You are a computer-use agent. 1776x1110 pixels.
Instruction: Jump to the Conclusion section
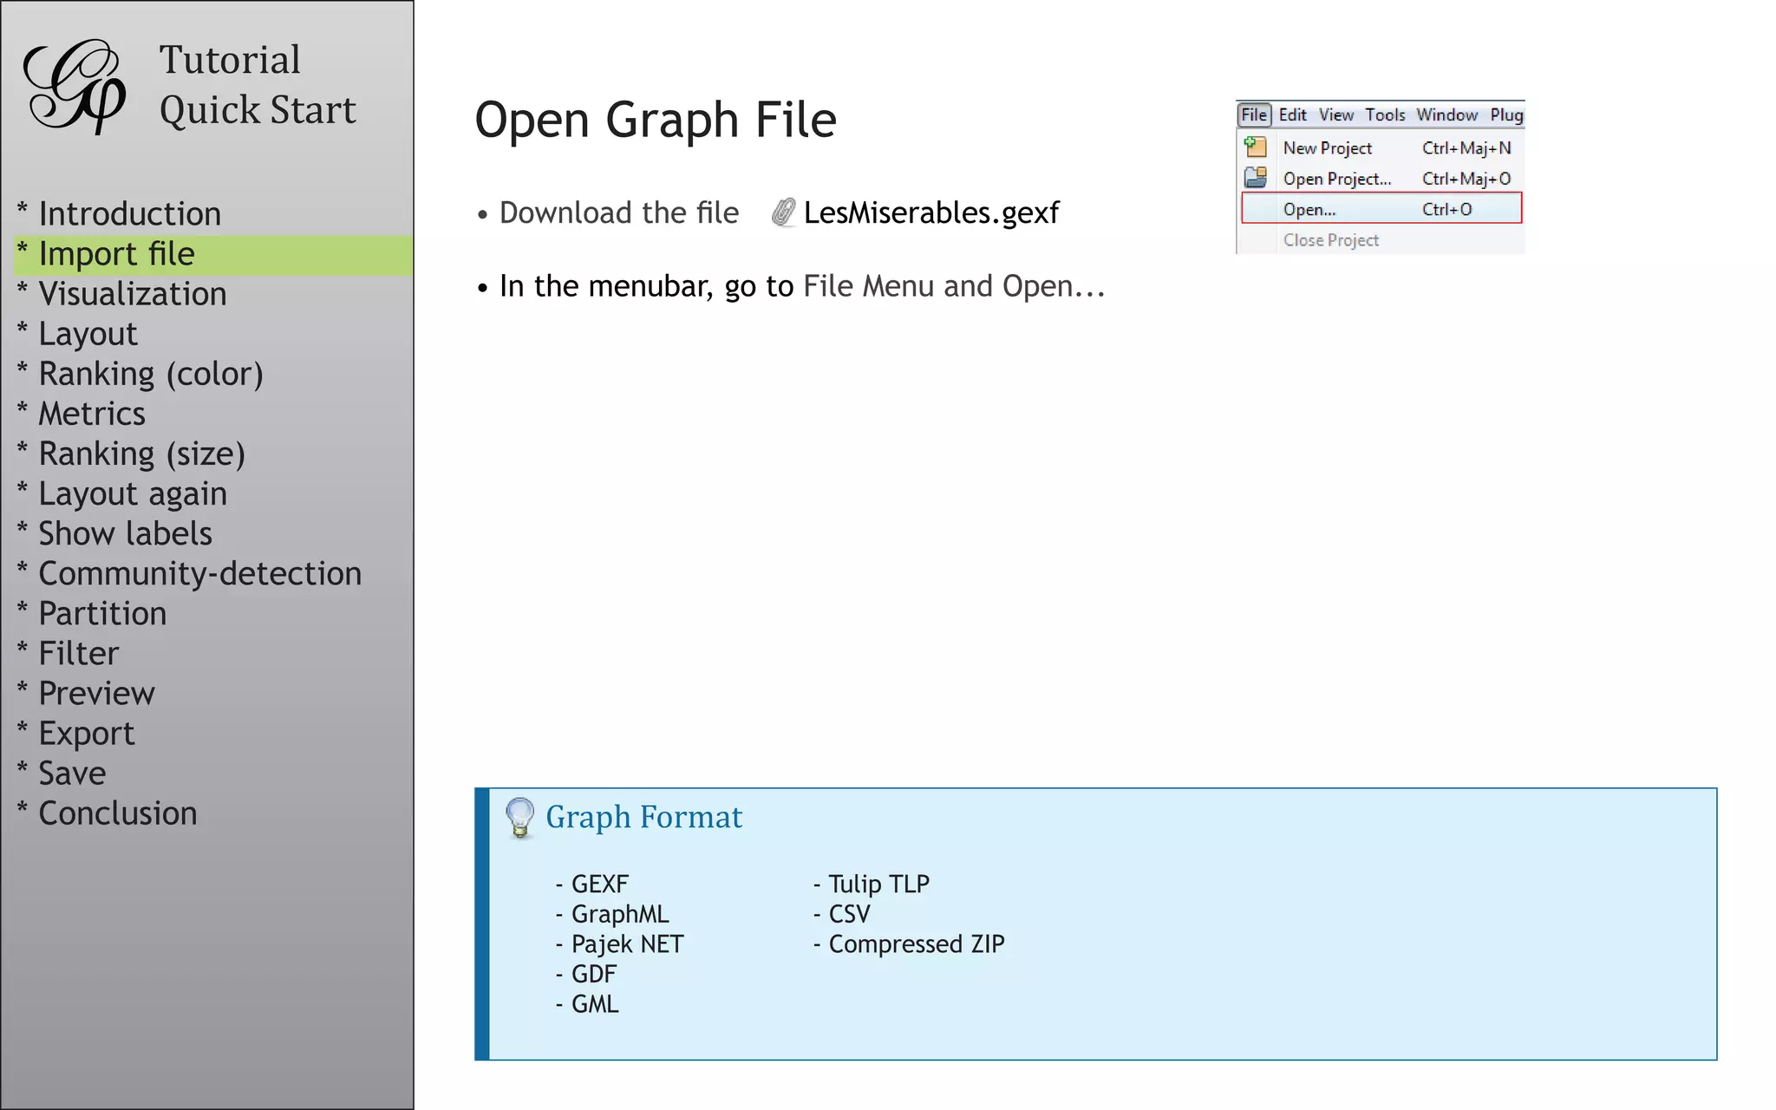tap(117, 813)
